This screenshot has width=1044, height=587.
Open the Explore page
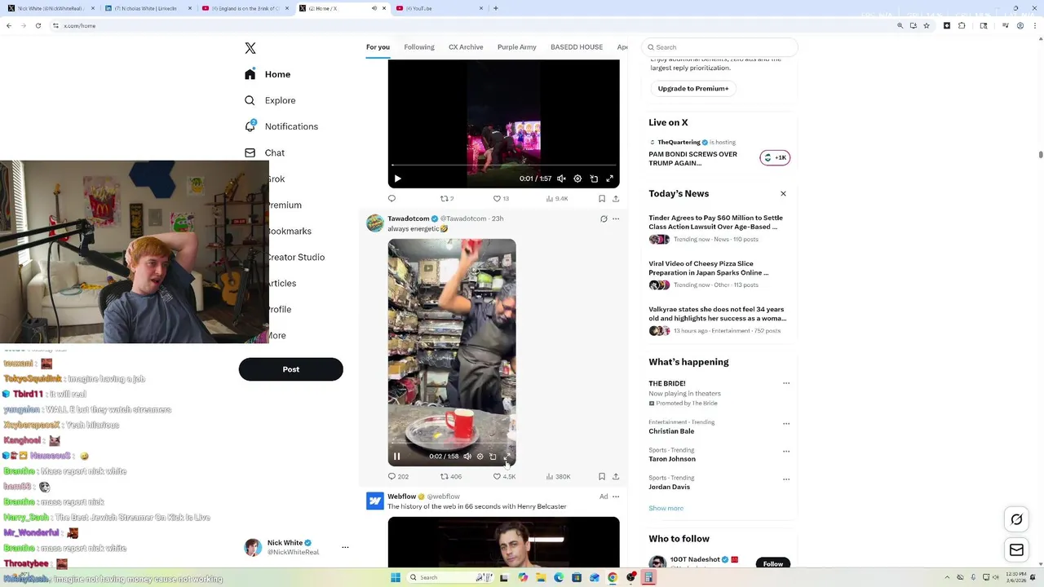270,100
